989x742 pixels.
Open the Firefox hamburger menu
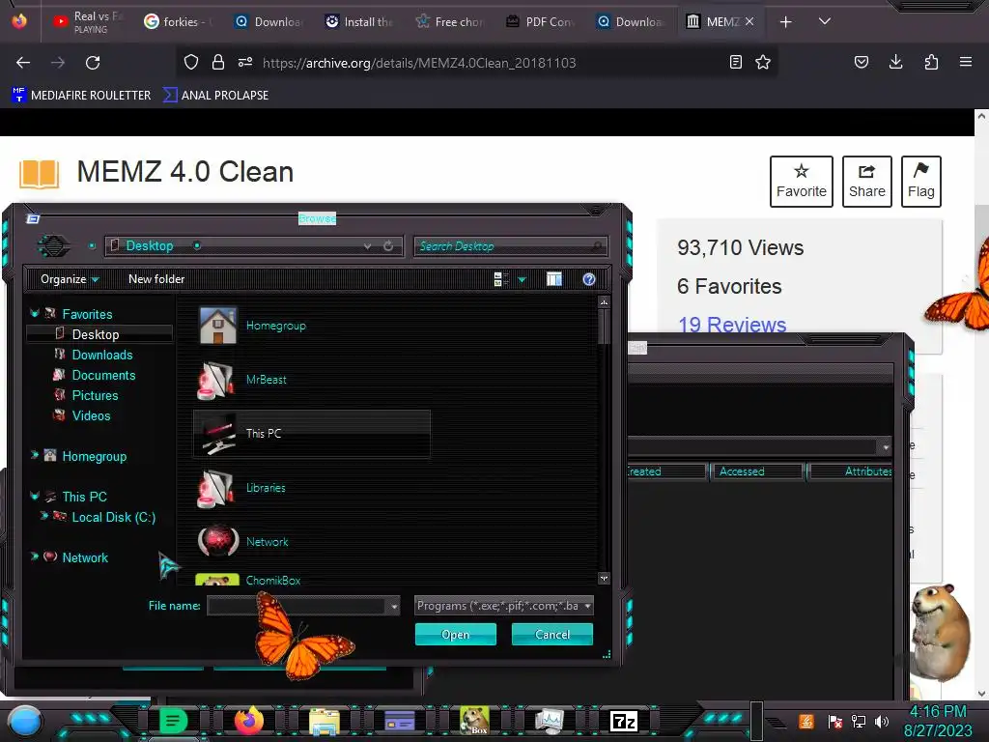tap(966, 62)
